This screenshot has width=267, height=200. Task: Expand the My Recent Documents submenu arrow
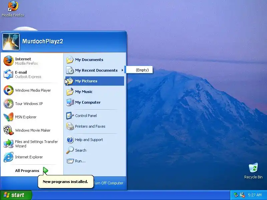(x=122, y=70)
